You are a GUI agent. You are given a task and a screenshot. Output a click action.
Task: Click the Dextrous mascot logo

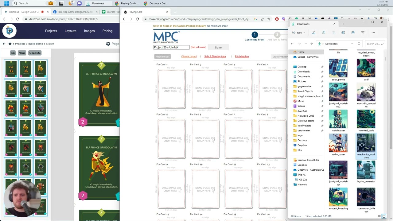point(10,31)
